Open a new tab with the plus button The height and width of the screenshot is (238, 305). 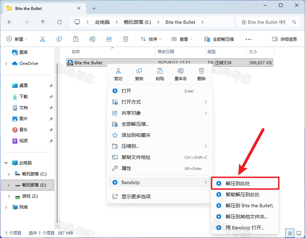click(x=94, y=8)
